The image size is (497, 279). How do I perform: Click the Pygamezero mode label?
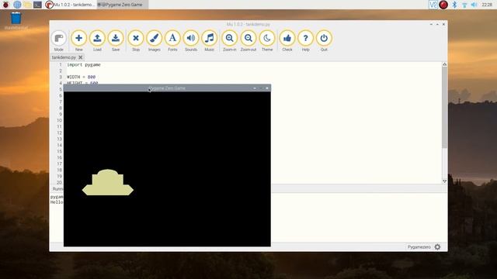pos(419,247)
